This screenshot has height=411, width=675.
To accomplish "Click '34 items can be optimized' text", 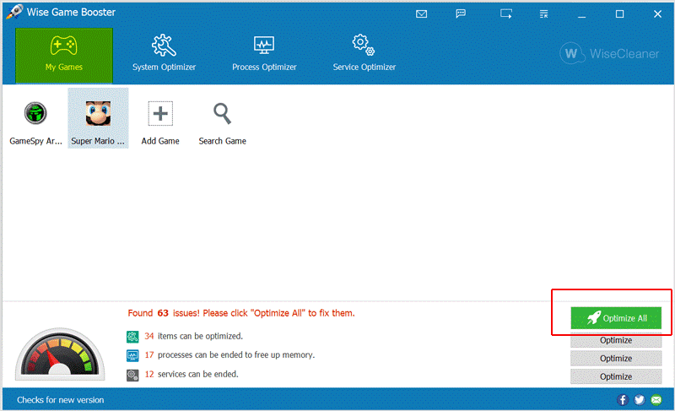I will [x=193, y=336].
